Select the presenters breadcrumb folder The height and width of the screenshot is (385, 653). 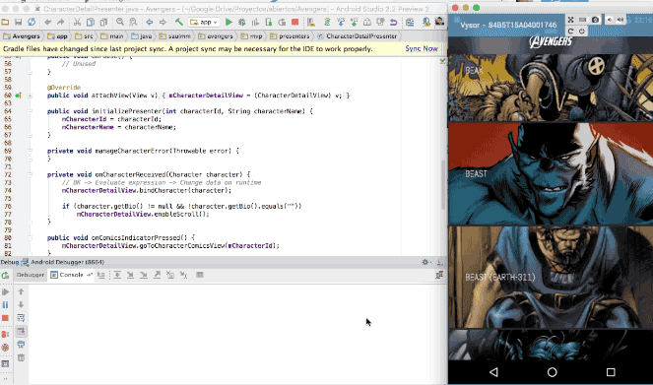pyautogui.click(x=290, y=36)
